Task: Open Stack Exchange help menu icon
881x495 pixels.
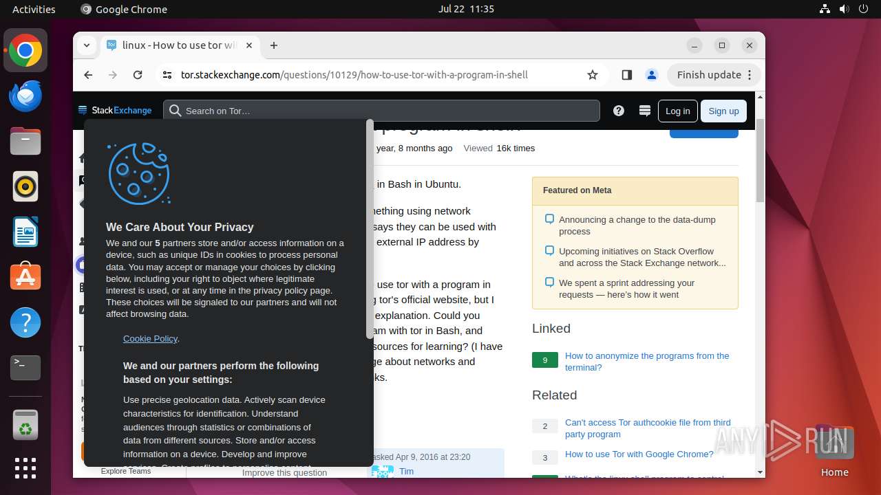Action: [619, 111]
